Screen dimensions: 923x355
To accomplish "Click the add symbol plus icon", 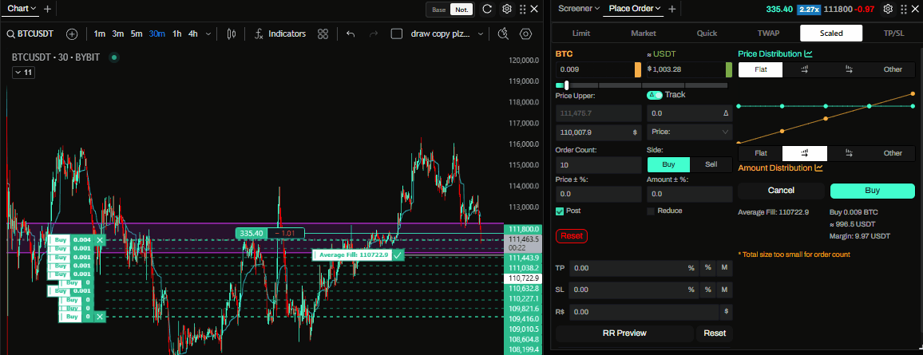I will (x=72, y=34).
